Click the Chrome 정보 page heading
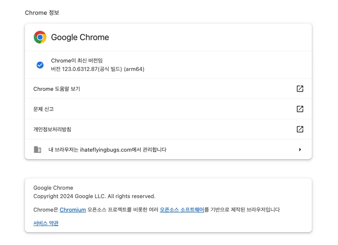Screen dimensions: 338x245 coord(42,13)
